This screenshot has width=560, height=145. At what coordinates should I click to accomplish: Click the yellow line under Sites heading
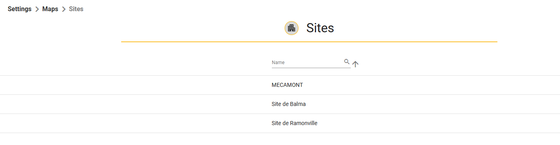tap(309, 42)
